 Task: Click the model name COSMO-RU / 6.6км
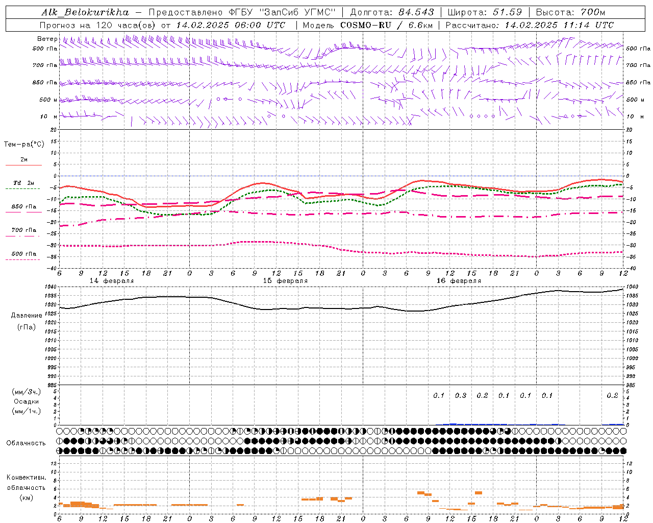(x=386, y=25)
